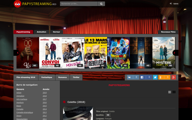Browse the Aventure genre

coord(20,103)
